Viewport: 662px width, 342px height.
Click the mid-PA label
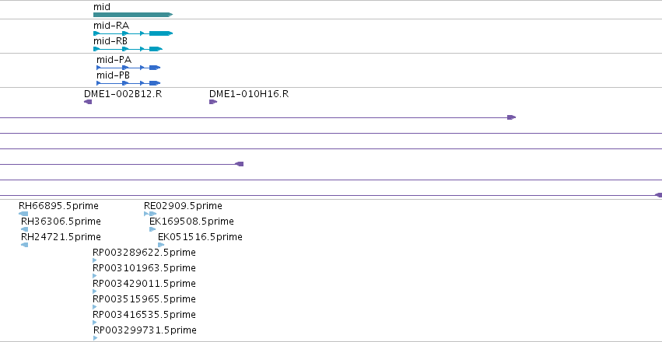pos(114,60)
